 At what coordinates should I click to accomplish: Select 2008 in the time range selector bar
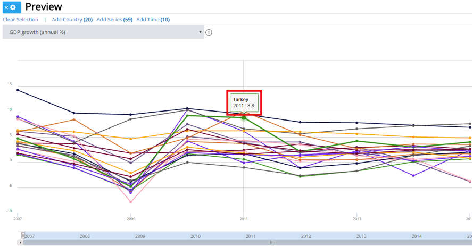[x=85, y=236]
